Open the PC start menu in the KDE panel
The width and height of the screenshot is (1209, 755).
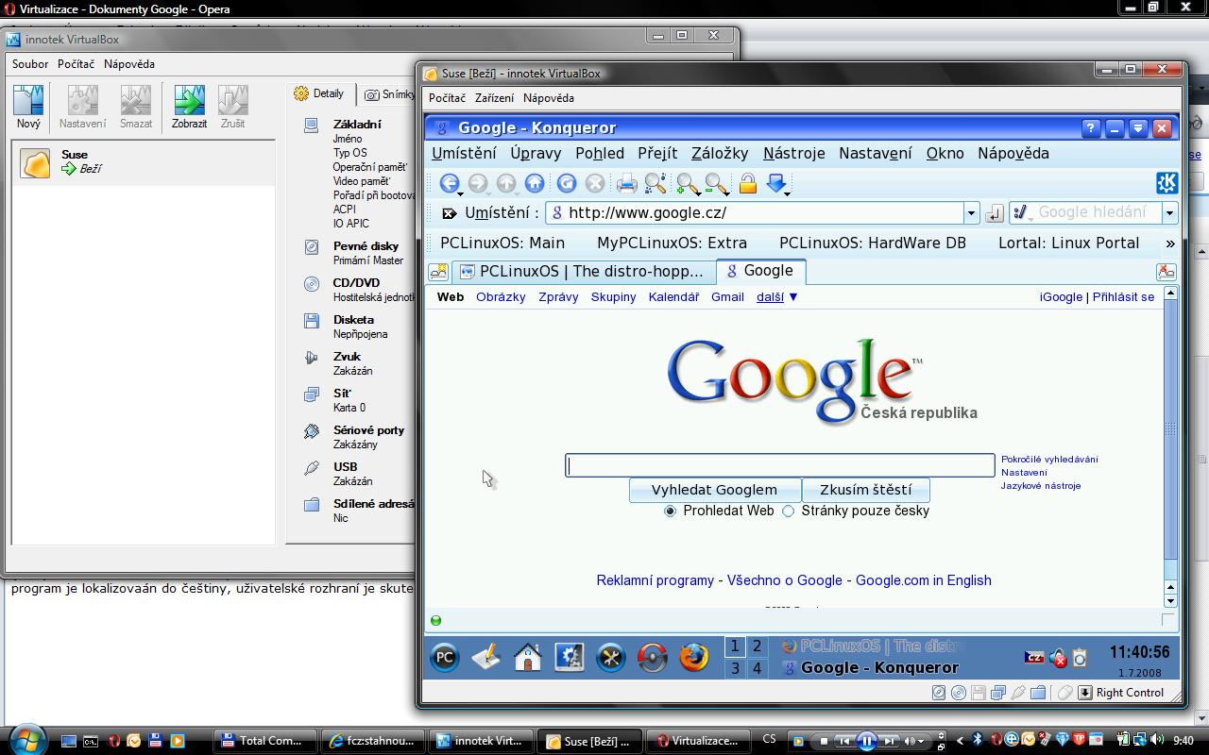tap(445, 657)
